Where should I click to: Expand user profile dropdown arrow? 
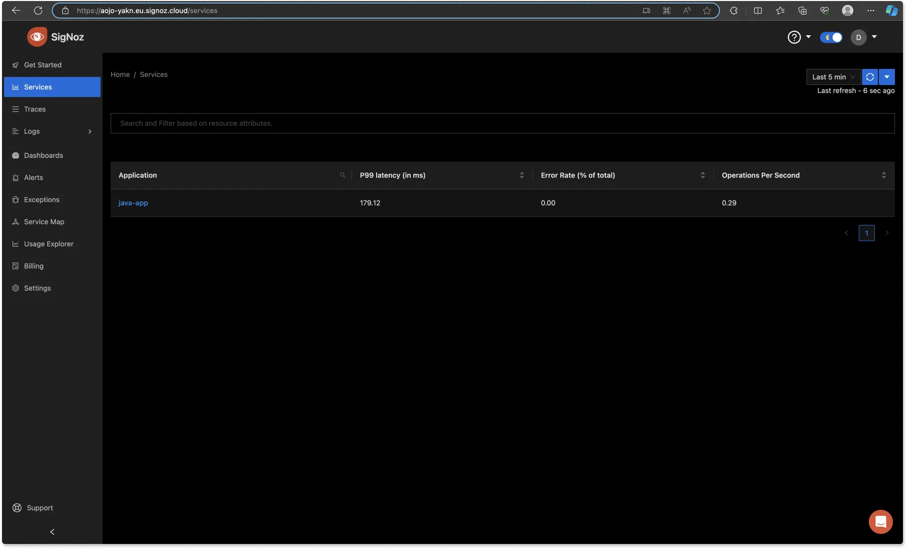[x=874, y=37]
